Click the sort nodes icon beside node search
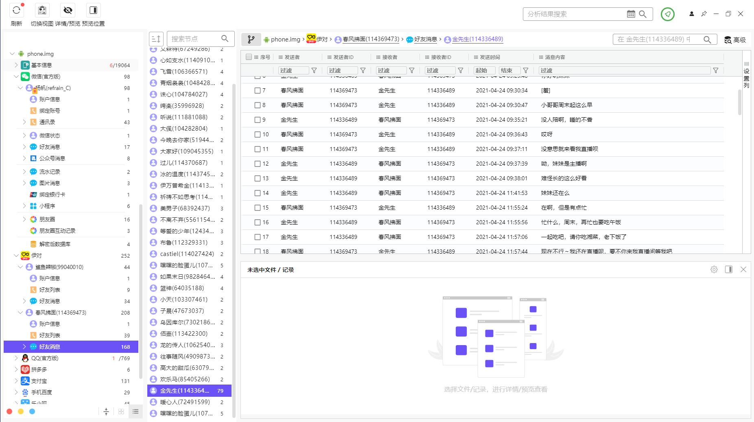The image size is (754, 422). [x=156, y=39]
